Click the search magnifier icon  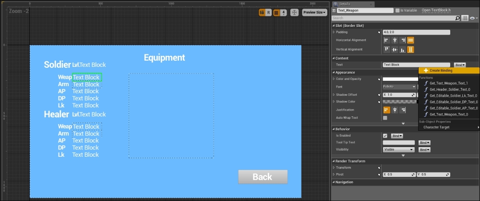pyautogui.click(x=457, y=18)
